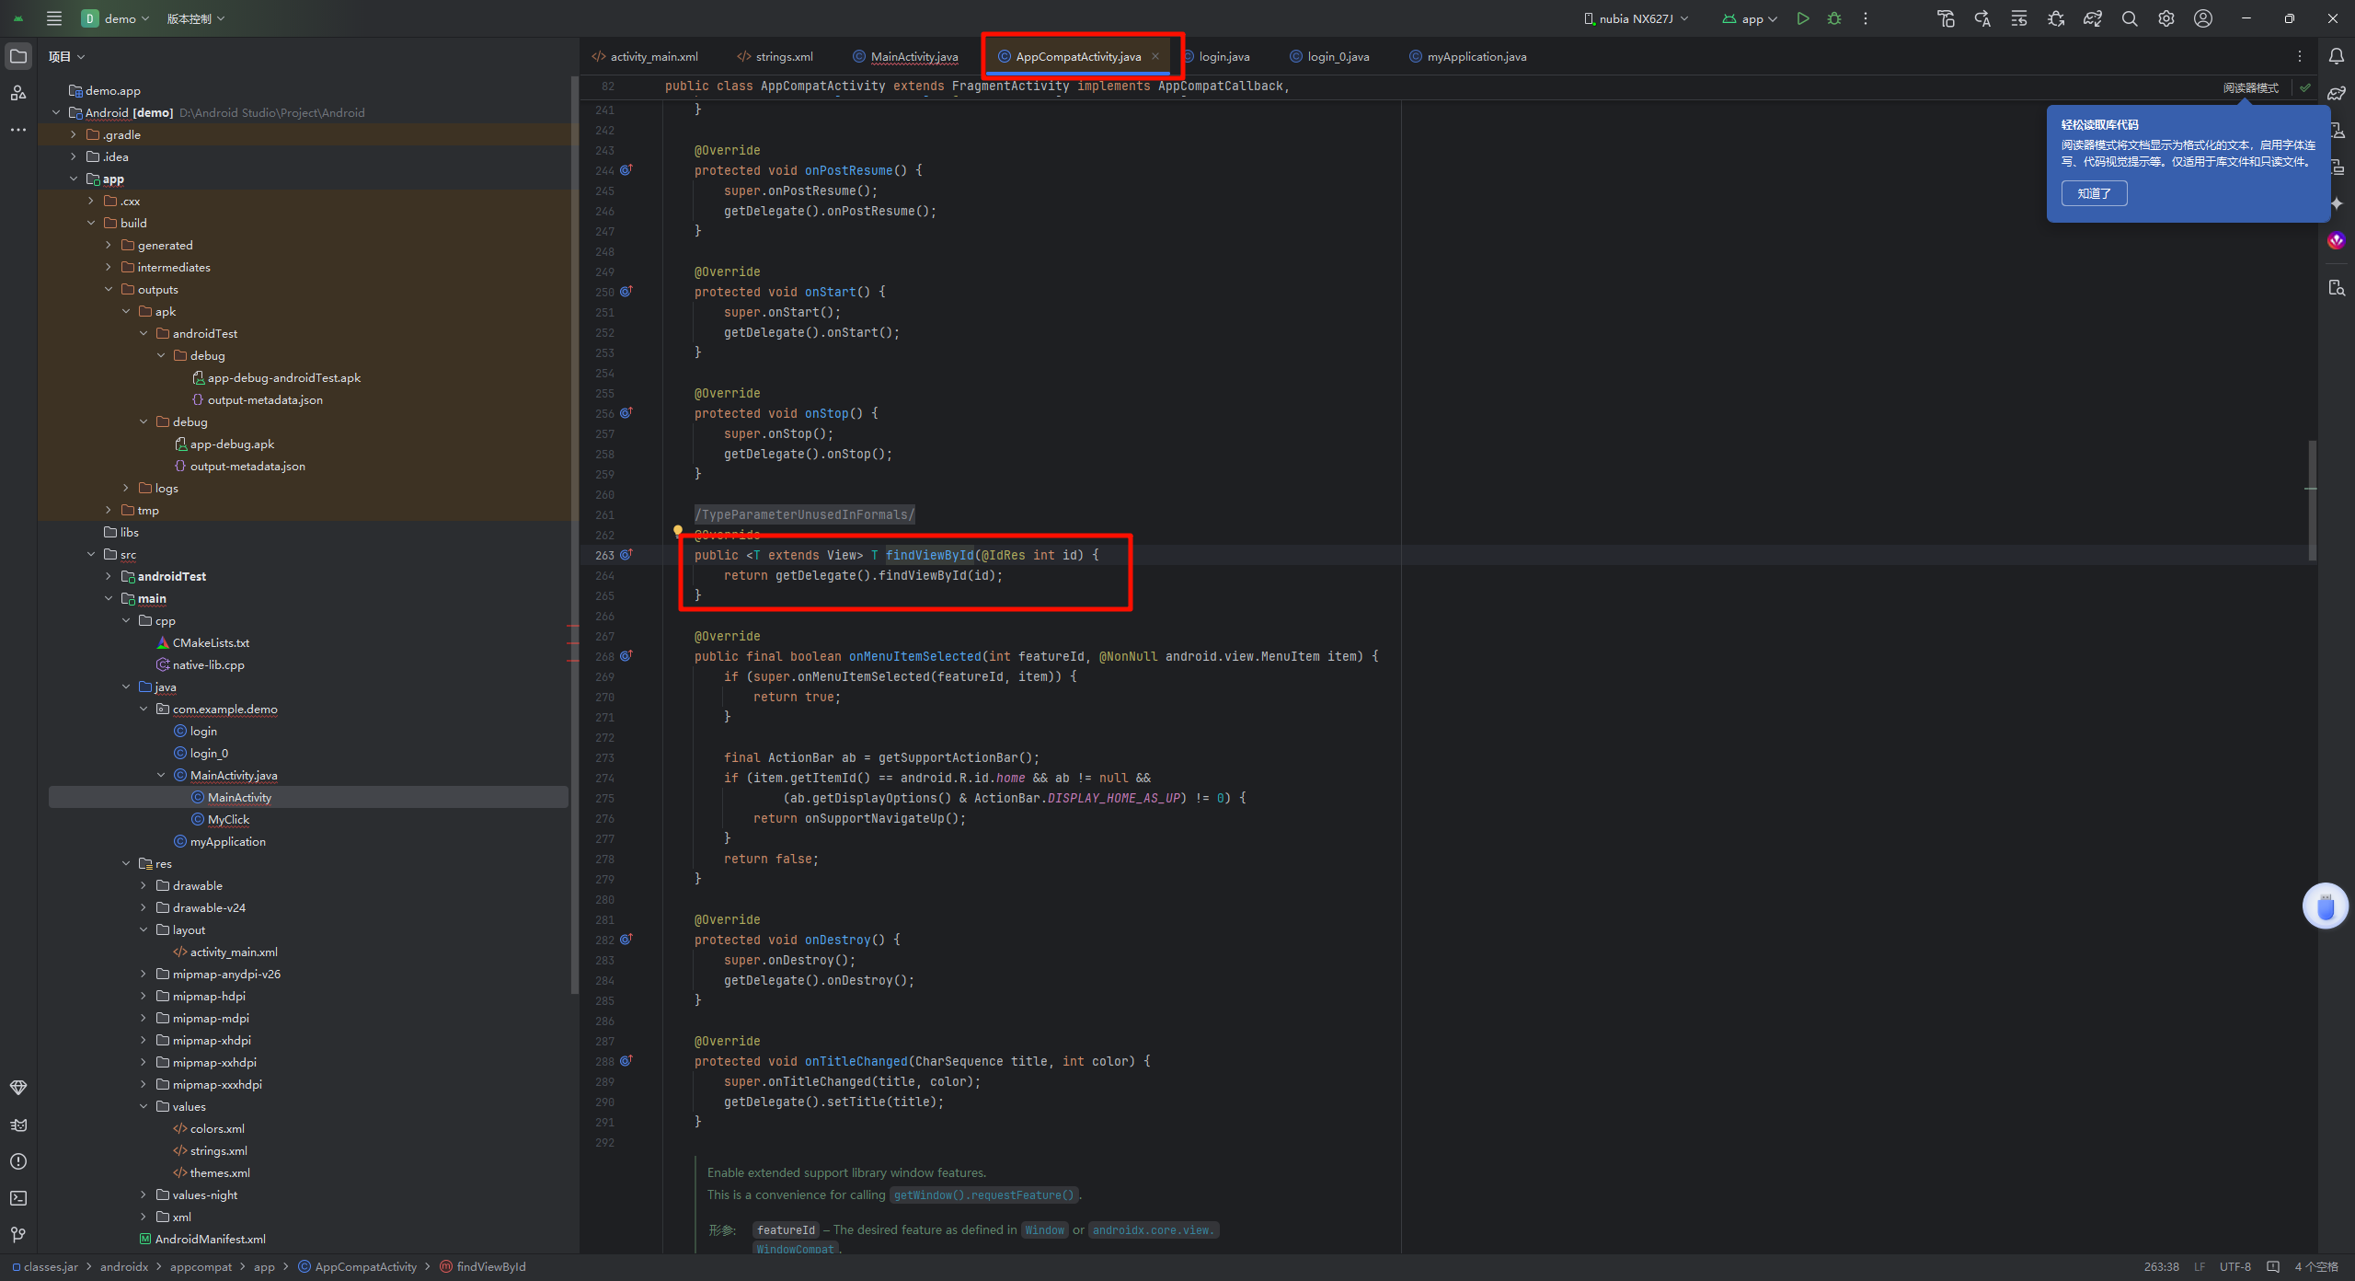Open the Git version control tool icon

pyautogui.click(x=18, y=1235)
